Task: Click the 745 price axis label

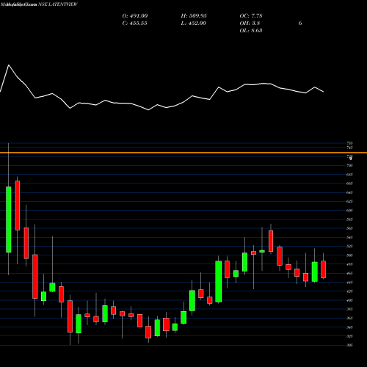Action: 349,148
